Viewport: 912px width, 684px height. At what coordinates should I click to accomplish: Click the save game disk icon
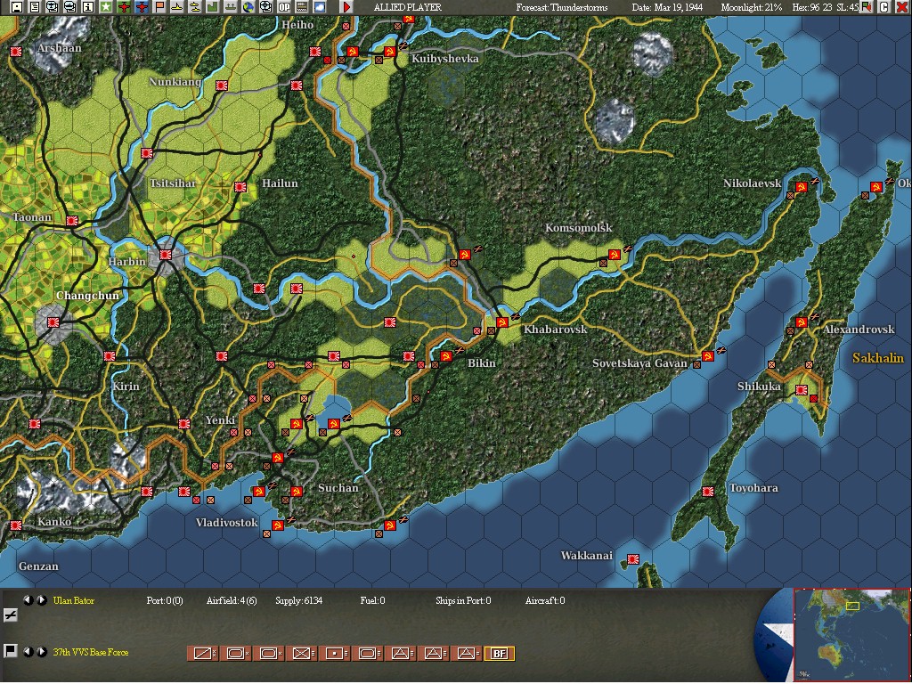pyautogui.click(x=17, y=7)
